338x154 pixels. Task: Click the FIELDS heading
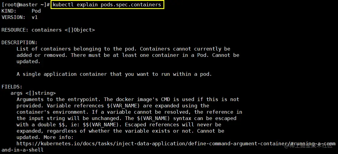pos(12,87)
